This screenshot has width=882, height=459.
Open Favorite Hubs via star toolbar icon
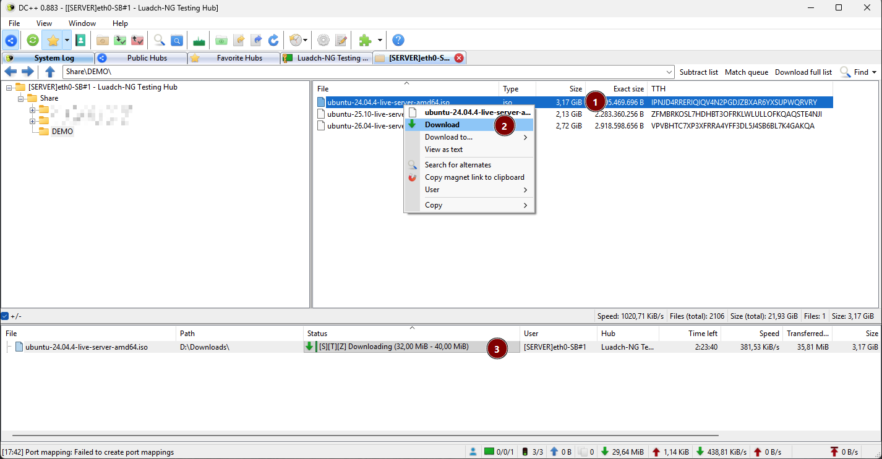pos(53,40)
